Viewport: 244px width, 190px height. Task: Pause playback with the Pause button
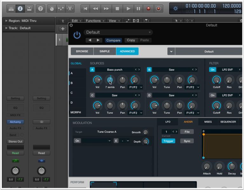click(138, 9)
